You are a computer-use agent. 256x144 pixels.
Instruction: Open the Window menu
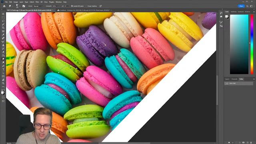tap(59, 2)
